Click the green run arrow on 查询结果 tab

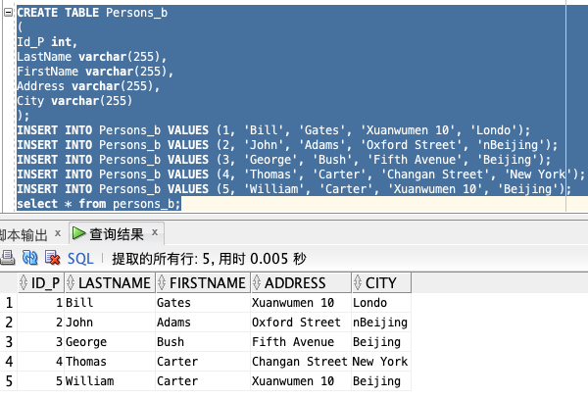point(78,233)
